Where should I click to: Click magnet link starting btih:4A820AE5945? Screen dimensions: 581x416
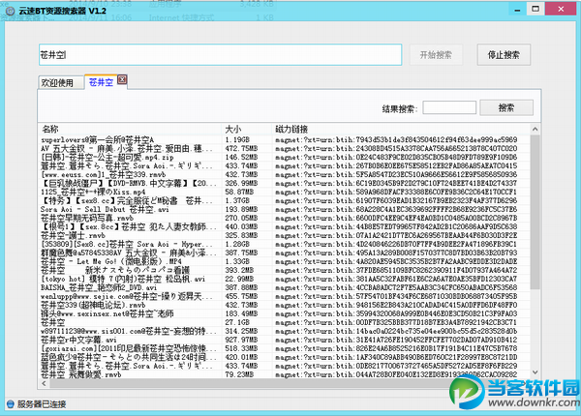tap(396, 261)
